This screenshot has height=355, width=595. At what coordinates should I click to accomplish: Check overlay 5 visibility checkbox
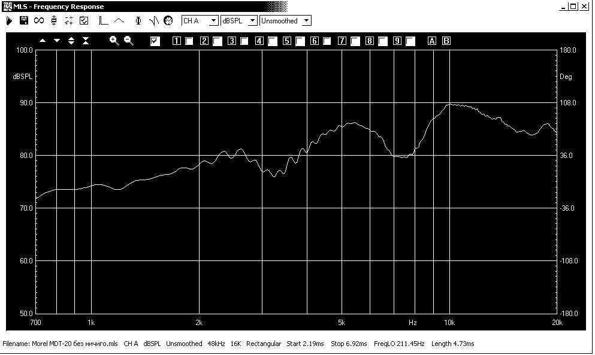pyautogui.click(x=300, y=41)
